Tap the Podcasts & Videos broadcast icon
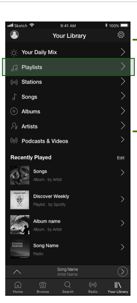Image resolution: width=137 pixels, height=303 pixels. (14, 141)
